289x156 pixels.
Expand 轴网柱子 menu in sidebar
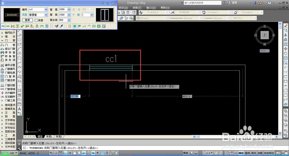pos(8,33)
